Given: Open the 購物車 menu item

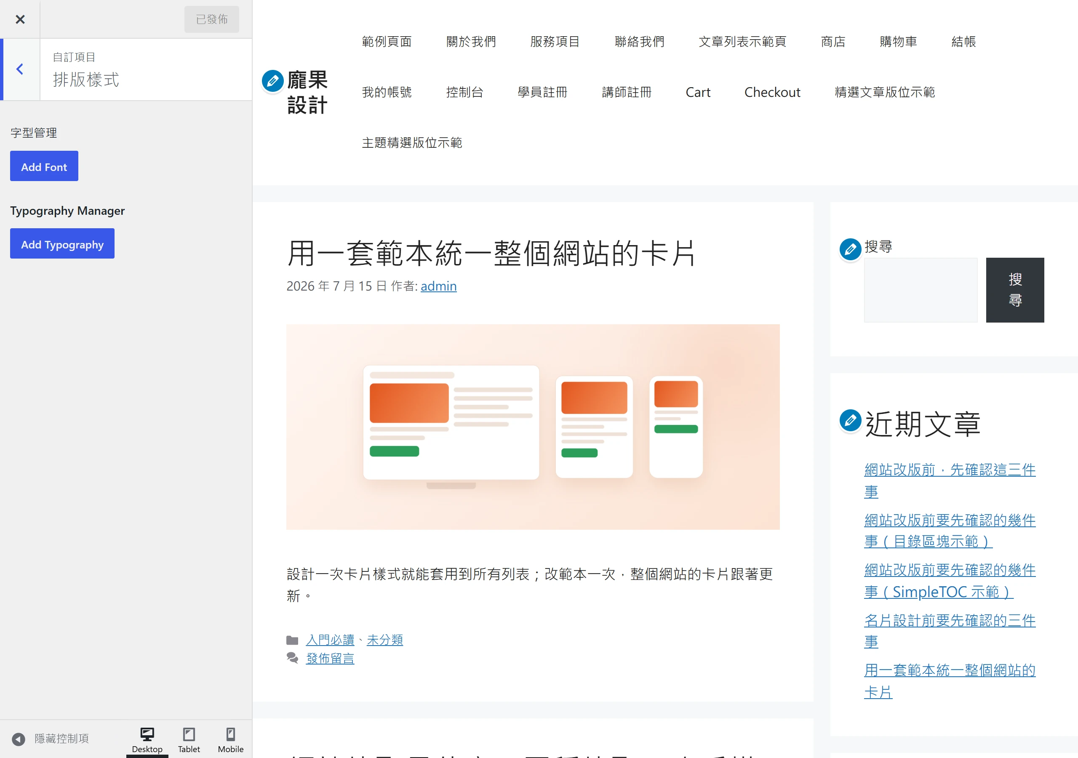Looking at the screenshot, I should 898,42.
